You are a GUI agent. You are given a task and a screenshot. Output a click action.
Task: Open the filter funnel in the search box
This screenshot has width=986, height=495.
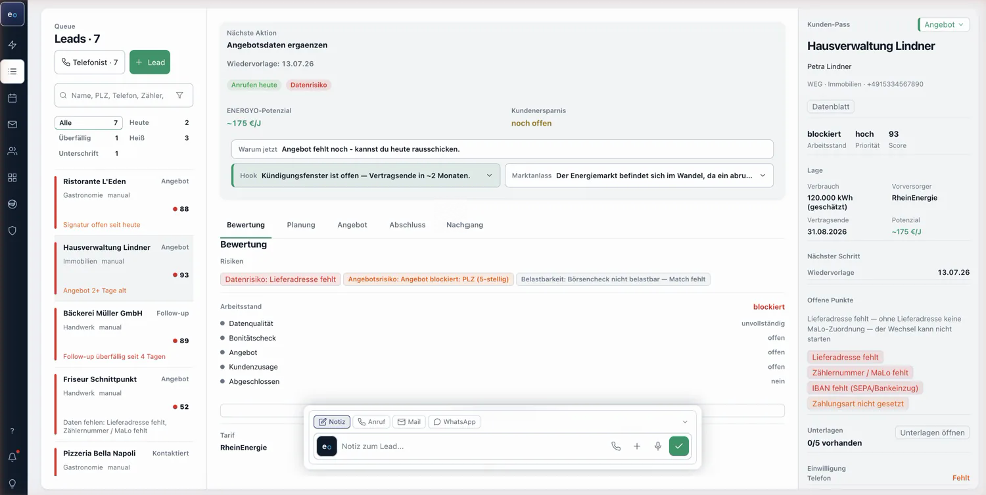tap(179, 95)
